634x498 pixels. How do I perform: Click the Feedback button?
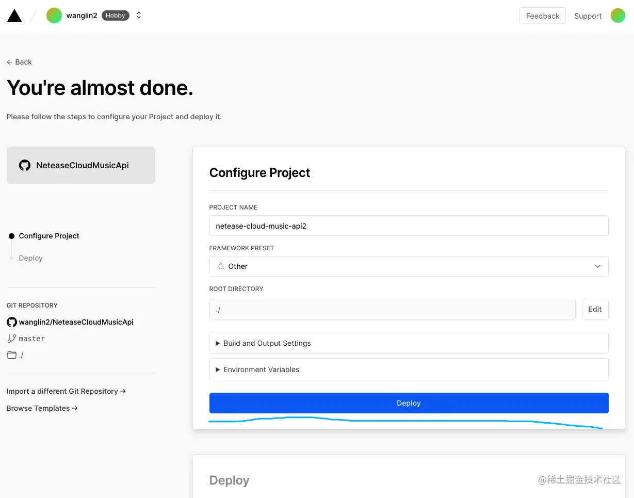pyautogui.click(x=543, y=16)
